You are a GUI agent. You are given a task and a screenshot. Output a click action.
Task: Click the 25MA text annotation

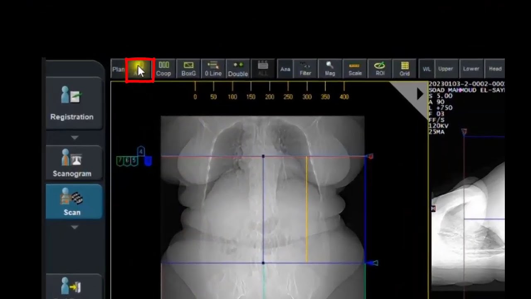437,131
